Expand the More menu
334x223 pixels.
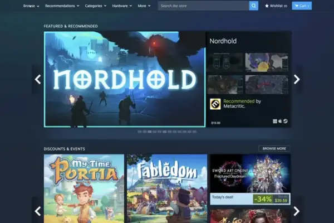pos(144,6)
